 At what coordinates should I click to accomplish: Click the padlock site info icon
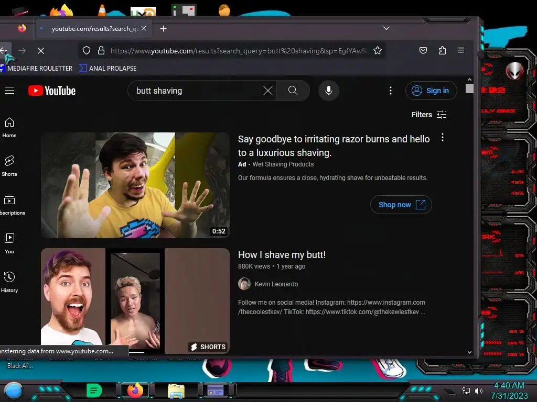pos(101,51)
